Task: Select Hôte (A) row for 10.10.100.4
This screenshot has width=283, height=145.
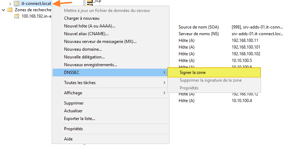Action: point(186,101)
